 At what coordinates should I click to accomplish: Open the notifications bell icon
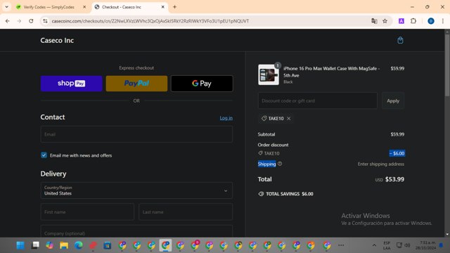pyautogui.click(x=441, y=245)
